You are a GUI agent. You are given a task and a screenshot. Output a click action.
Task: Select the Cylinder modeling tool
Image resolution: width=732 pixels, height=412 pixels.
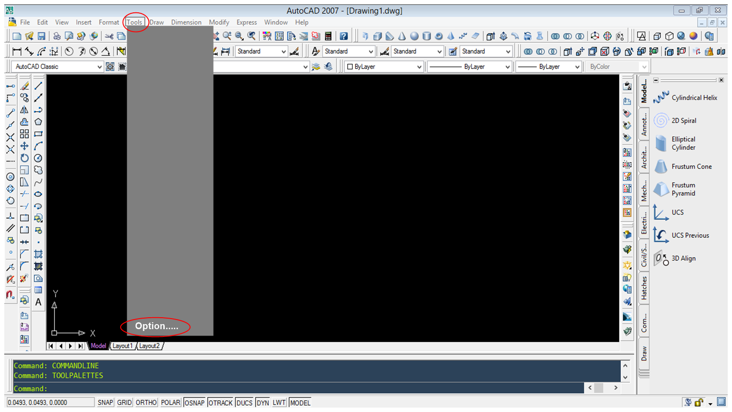pos(426,36)
